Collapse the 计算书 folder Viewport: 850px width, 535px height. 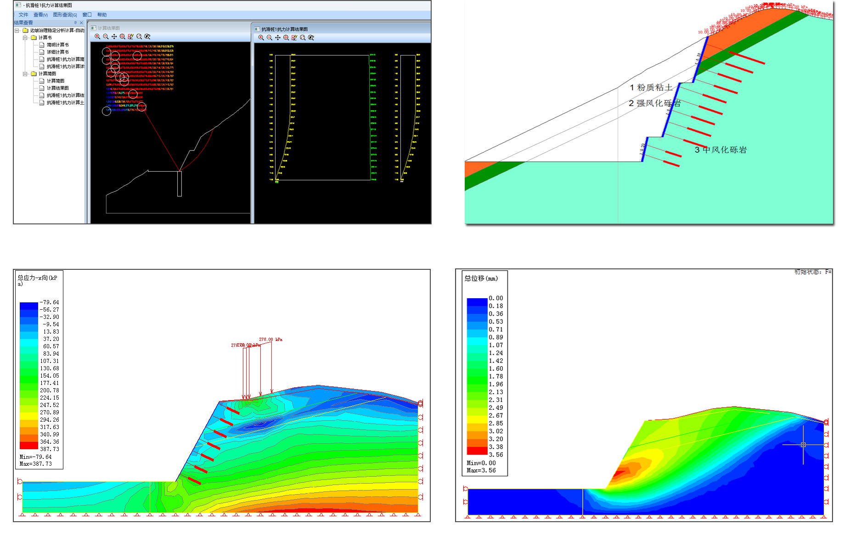pos(25,38)
